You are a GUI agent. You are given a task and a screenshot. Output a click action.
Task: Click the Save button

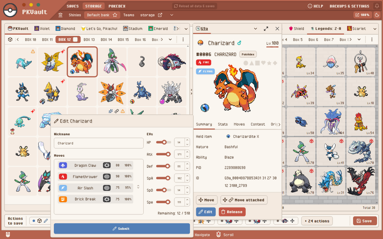[x=364, y=221]
